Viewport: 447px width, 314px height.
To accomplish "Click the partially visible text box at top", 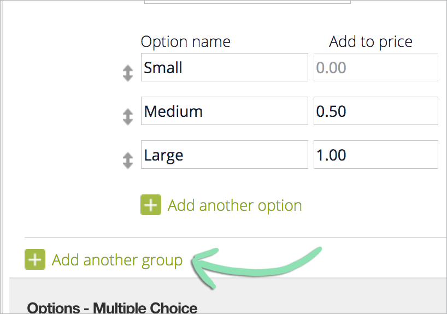I will coord(248,2).
